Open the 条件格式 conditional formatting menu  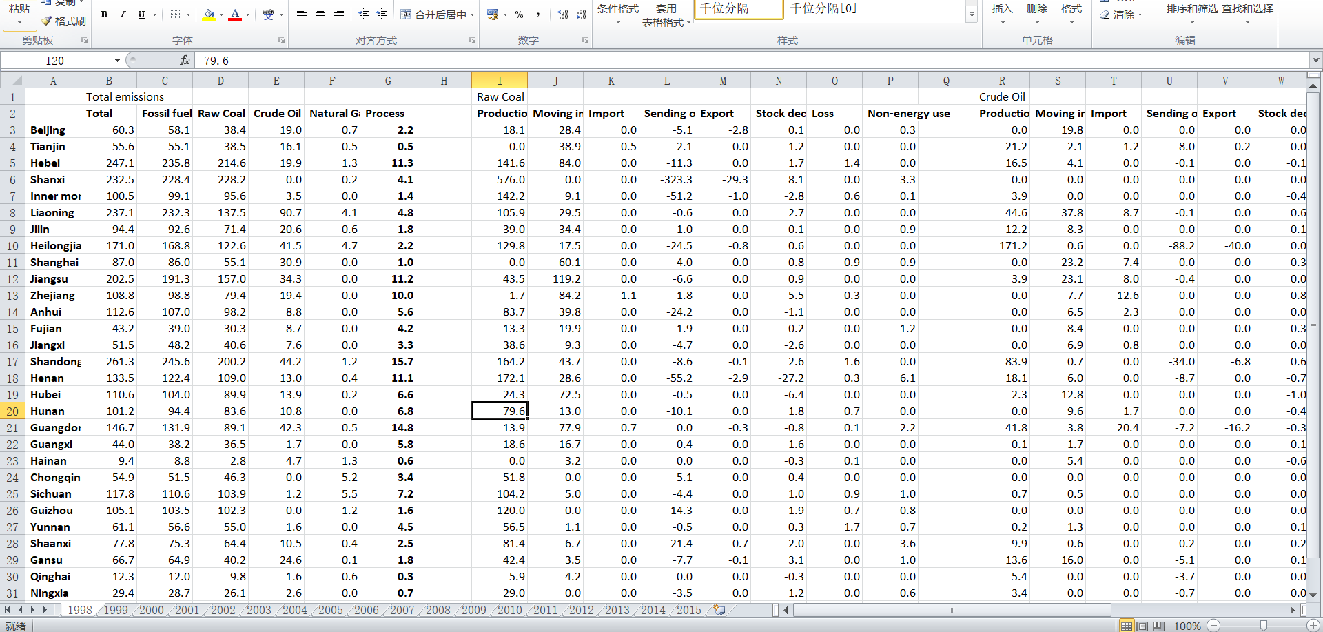pyautogui.click(x=617, y=14)
